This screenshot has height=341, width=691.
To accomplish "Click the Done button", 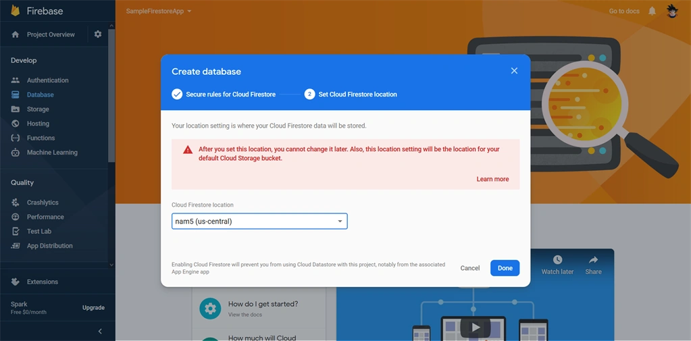I will (505, 268).
